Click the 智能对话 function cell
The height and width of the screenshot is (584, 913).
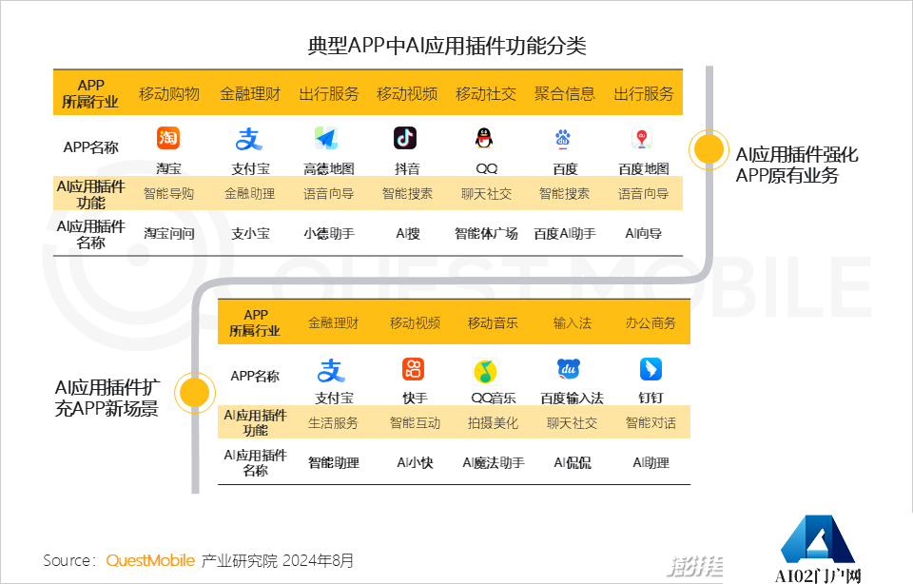click(x=651, y=423)
